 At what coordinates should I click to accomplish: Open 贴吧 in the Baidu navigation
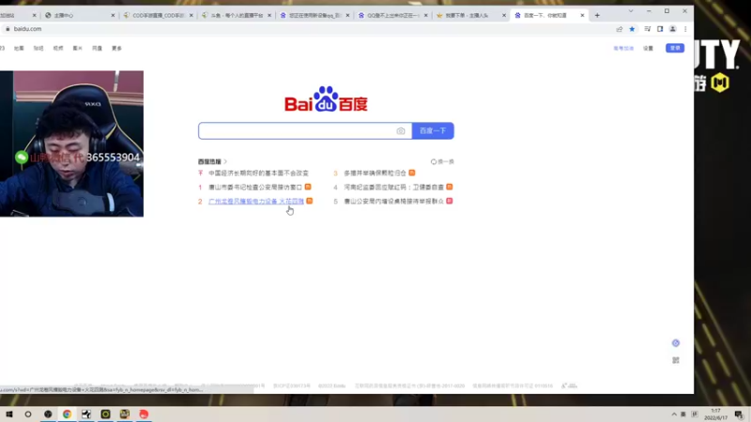coord(38,49)
